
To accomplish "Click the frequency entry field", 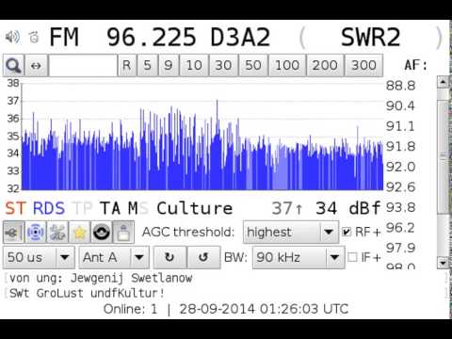I will [x=83, y=65].
